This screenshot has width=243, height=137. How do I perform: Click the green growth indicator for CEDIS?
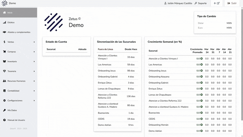pyautogui.click(x=201, y=119)
